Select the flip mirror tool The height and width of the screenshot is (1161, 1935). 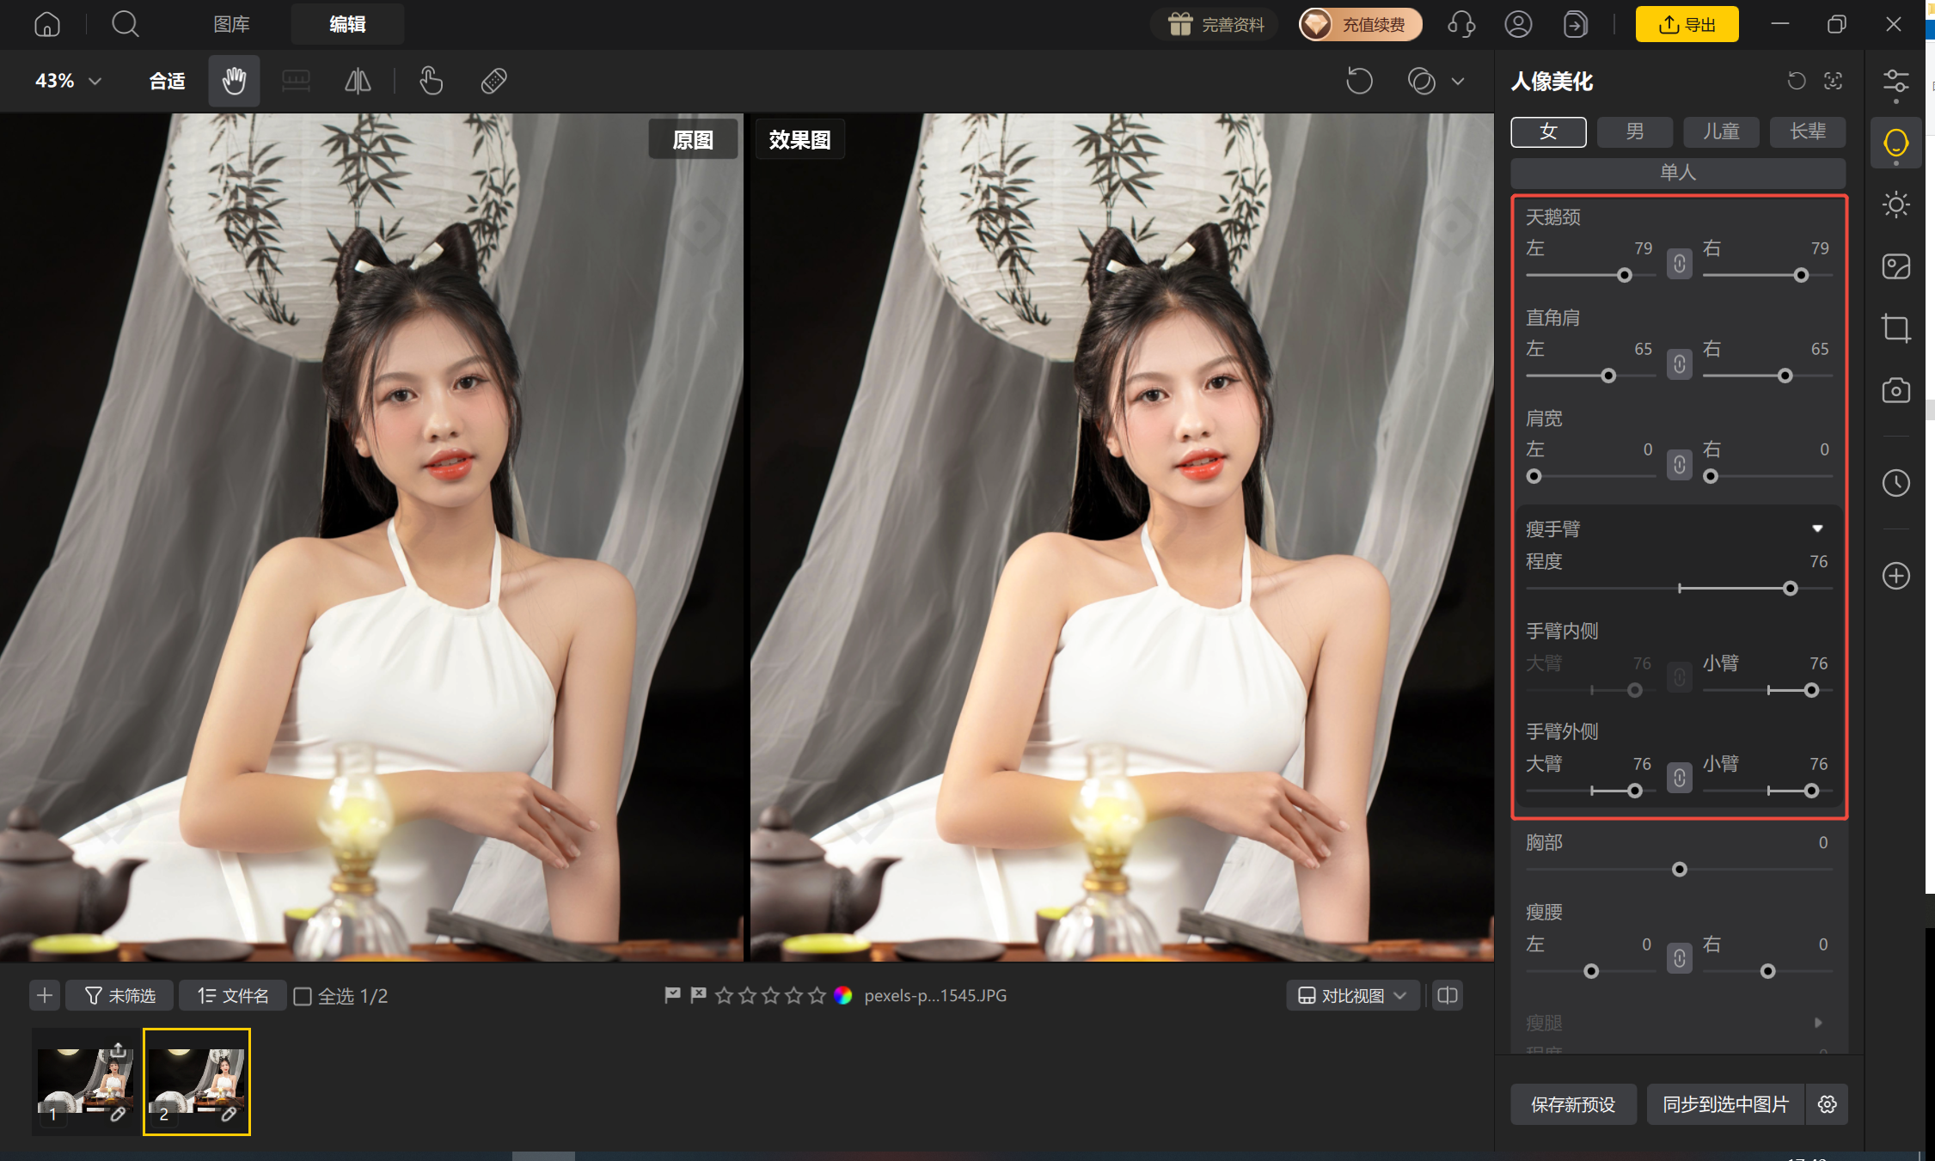coord(358,81)
